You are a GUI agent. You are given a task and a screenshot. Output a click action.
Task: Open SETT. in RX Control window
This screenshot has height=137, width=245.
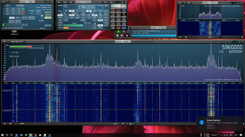coord(59,2)
